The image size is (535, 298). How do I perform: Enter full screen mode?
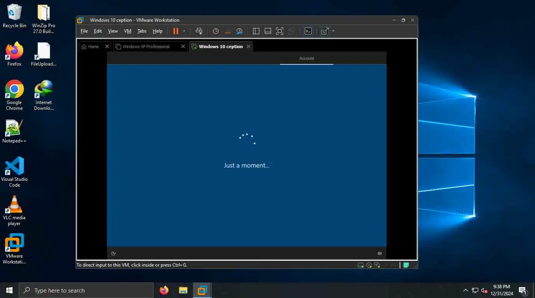pos(280,31)
